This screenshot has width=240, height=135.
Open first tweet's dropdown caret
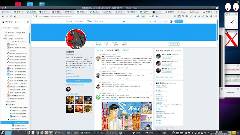pos(151,57)
